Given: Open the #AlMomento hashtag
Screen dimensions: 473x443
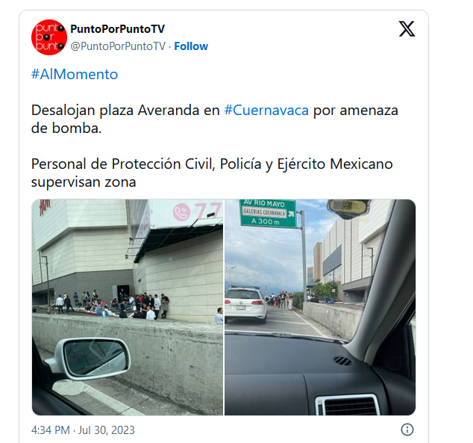Looking at the screenshot, I should tap(75, 74).
